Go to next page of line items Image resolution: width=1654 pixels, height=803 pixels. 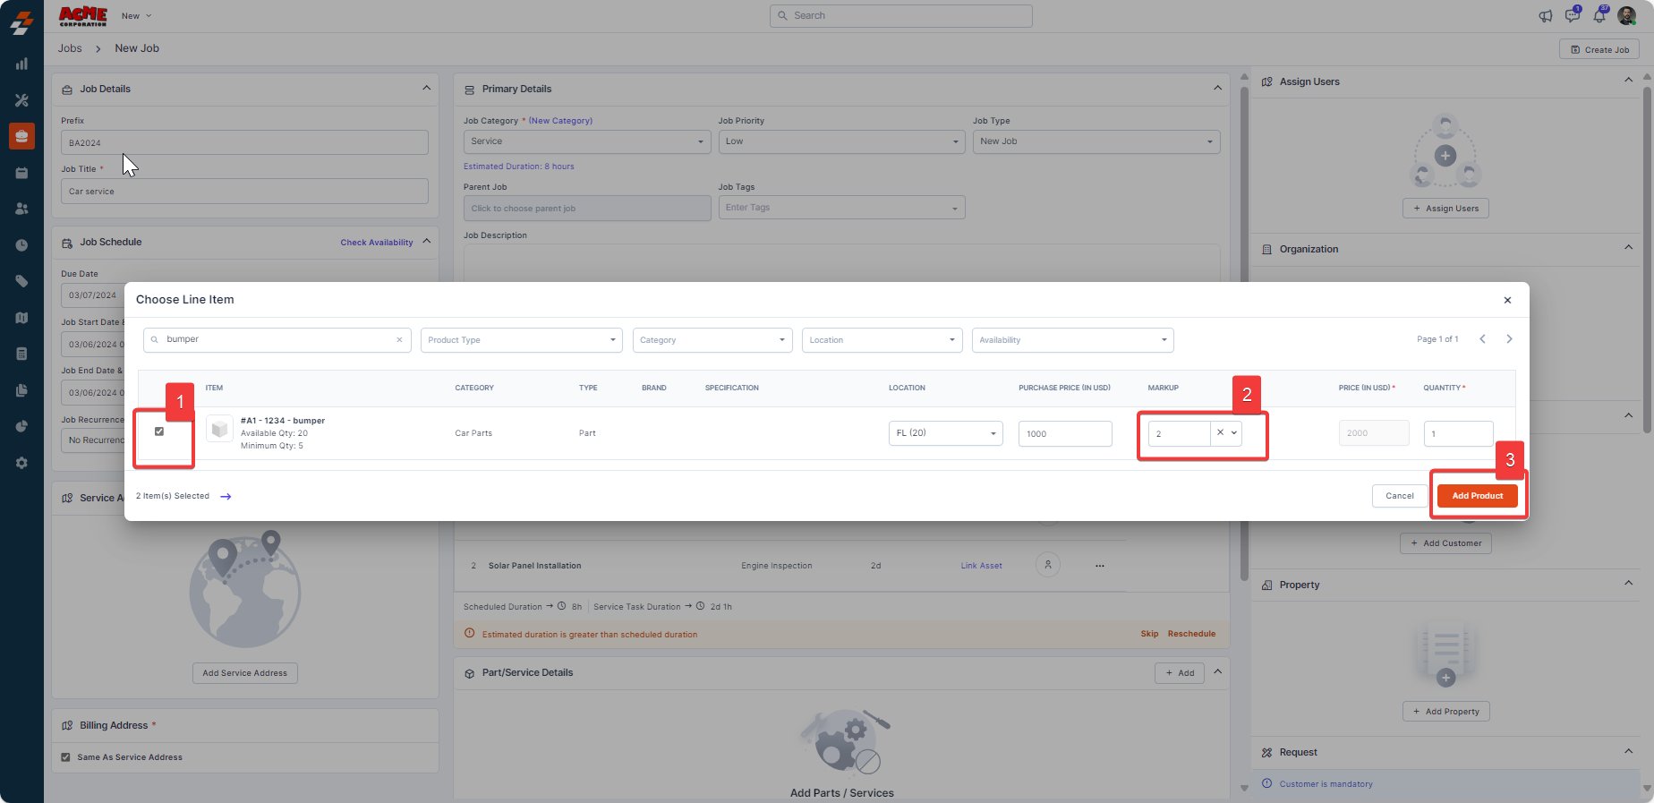[x=1509, y=339]
